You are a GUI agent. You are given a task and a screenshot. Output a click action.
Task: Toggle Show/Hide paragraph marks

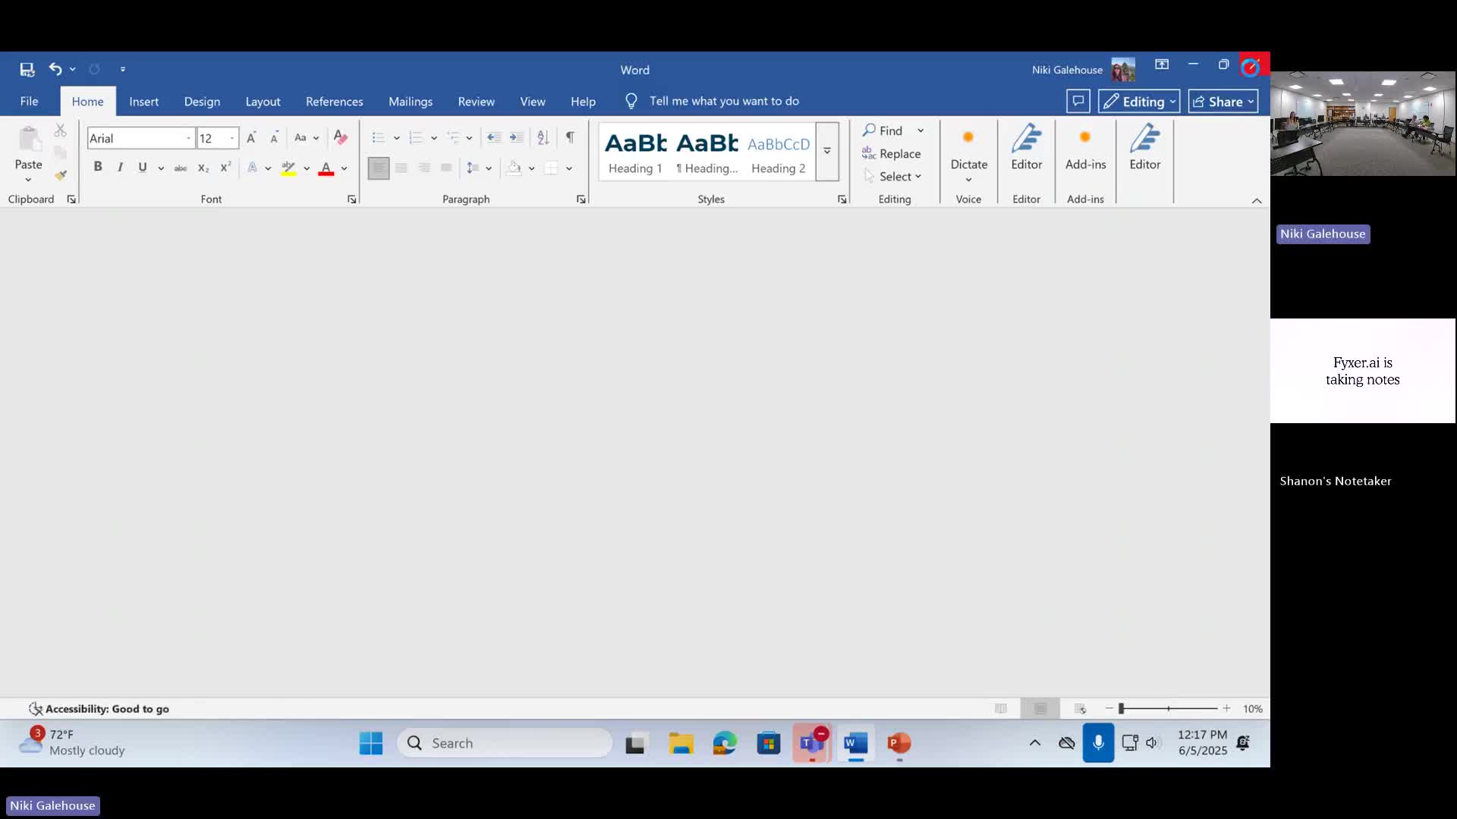(570, 137)
